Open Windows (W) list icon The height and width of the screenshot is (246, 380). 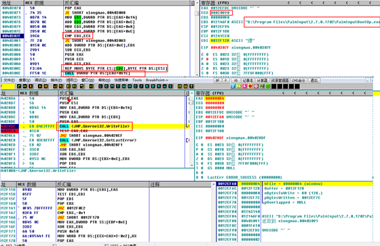point(123,86)
